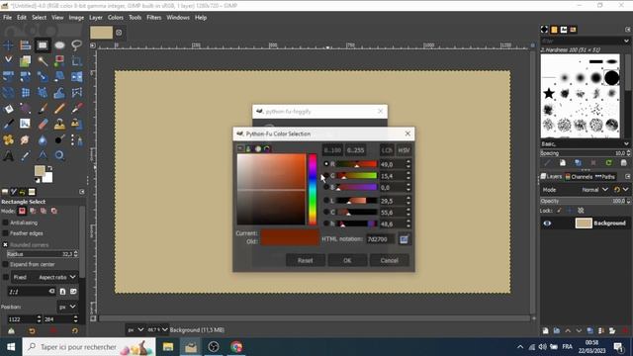This screenshot has width=633, height=356.
Task: Open File Explorer from the taskbar
Action: (168, 347)
